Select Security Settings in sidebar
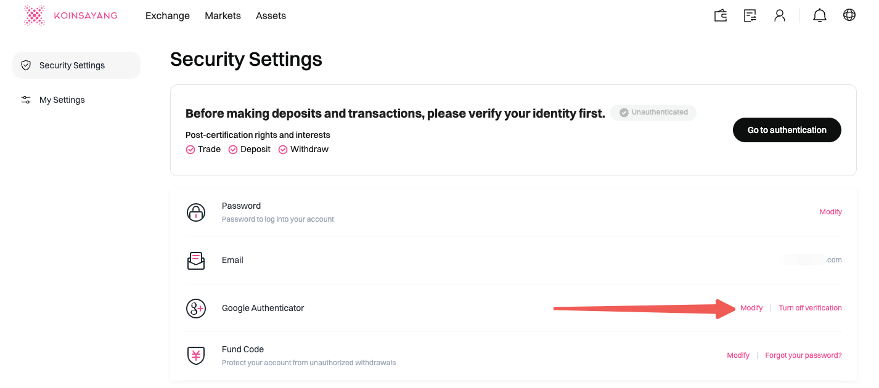This screenshot has width=879, height=388. [72, 65]
